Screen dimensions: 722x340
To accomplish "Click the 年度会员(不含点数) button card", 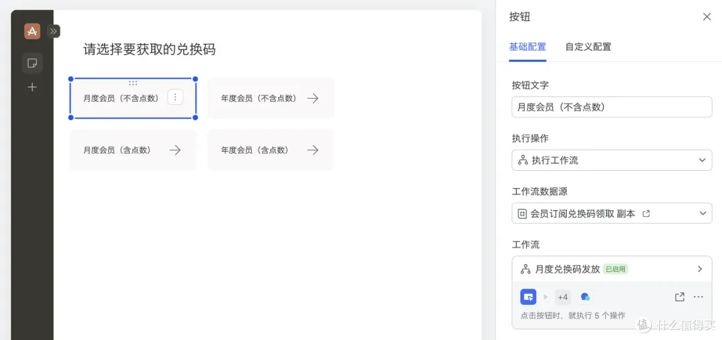I will coord(271,98).
